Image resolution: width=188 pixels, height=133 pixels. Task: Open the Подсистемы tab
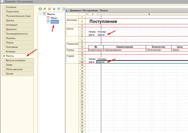[18, 12]
